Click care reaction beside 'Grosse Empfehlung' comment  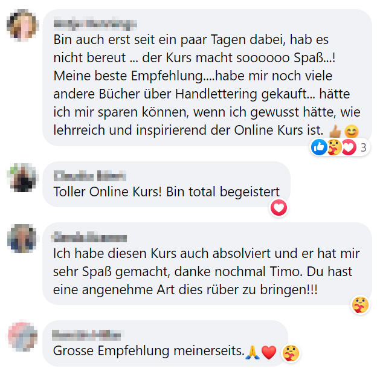(x=291, y=353)
